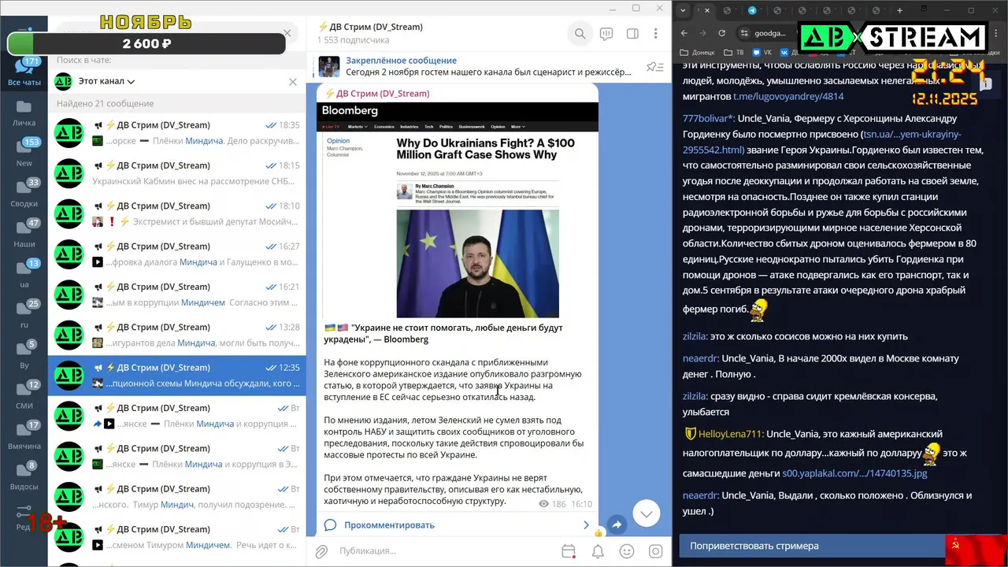This screenshot has width=1008, height=567.
Task: Expand comments via the chevron next to 'Прокомментировать'
Action: pyautogui.click(x=586, y=525)
